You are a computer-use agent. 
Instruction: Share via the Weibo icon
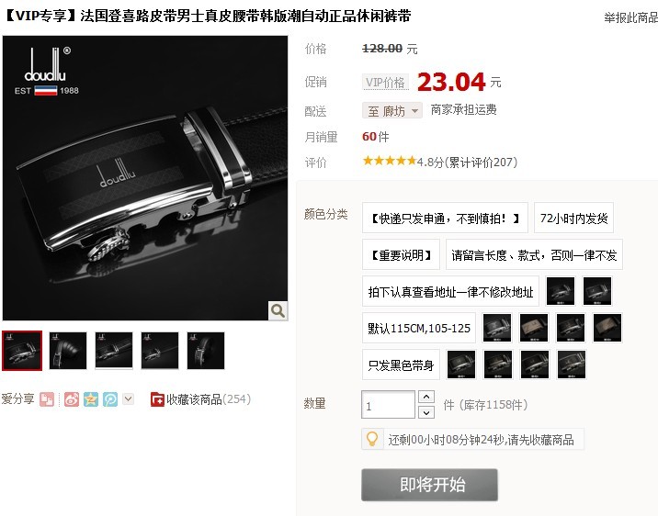72,399
